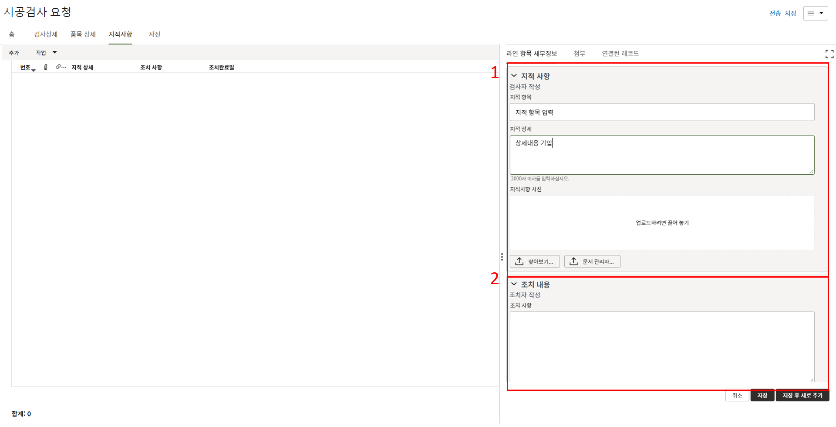Open the 사진 tab
The width and height of the screenshot is (836, 427).
pos(155,34)
